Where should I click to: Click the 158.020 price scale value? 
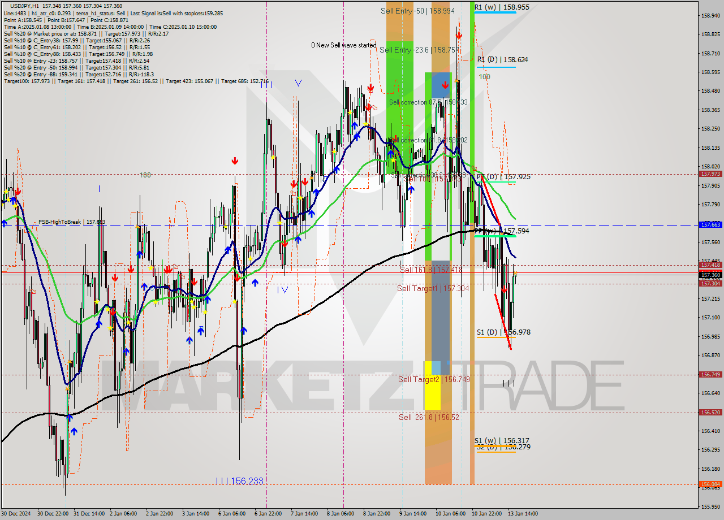pyautogui.click(x=710, y=166)
